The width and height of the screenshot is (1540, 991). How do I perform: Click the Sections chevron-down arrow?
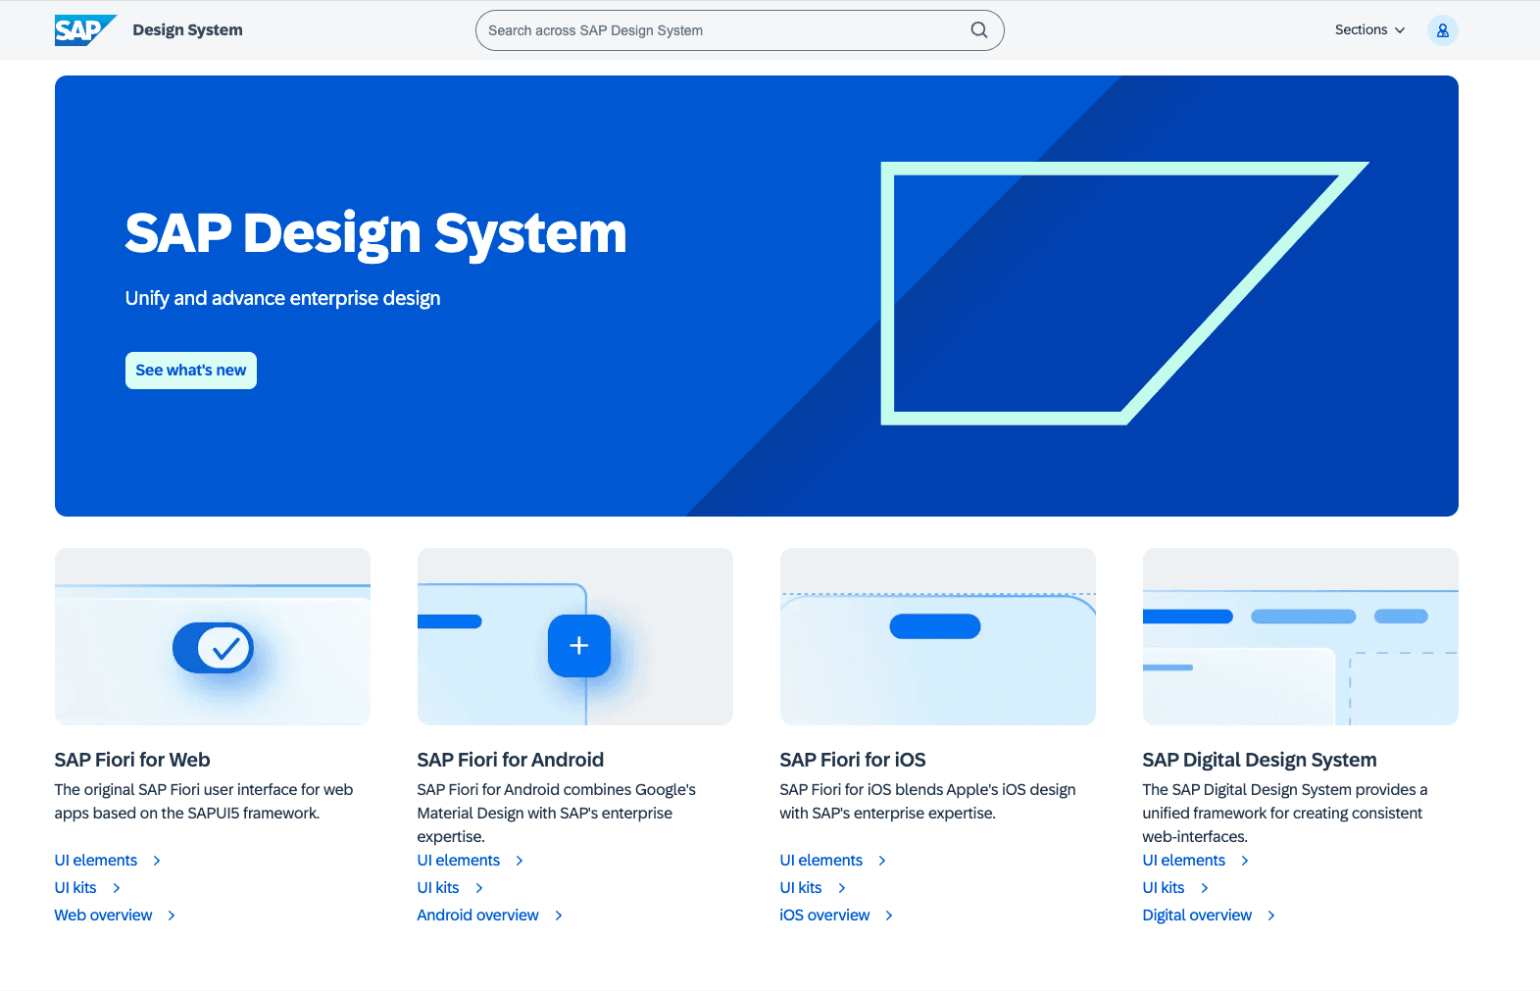point(1400,30)
